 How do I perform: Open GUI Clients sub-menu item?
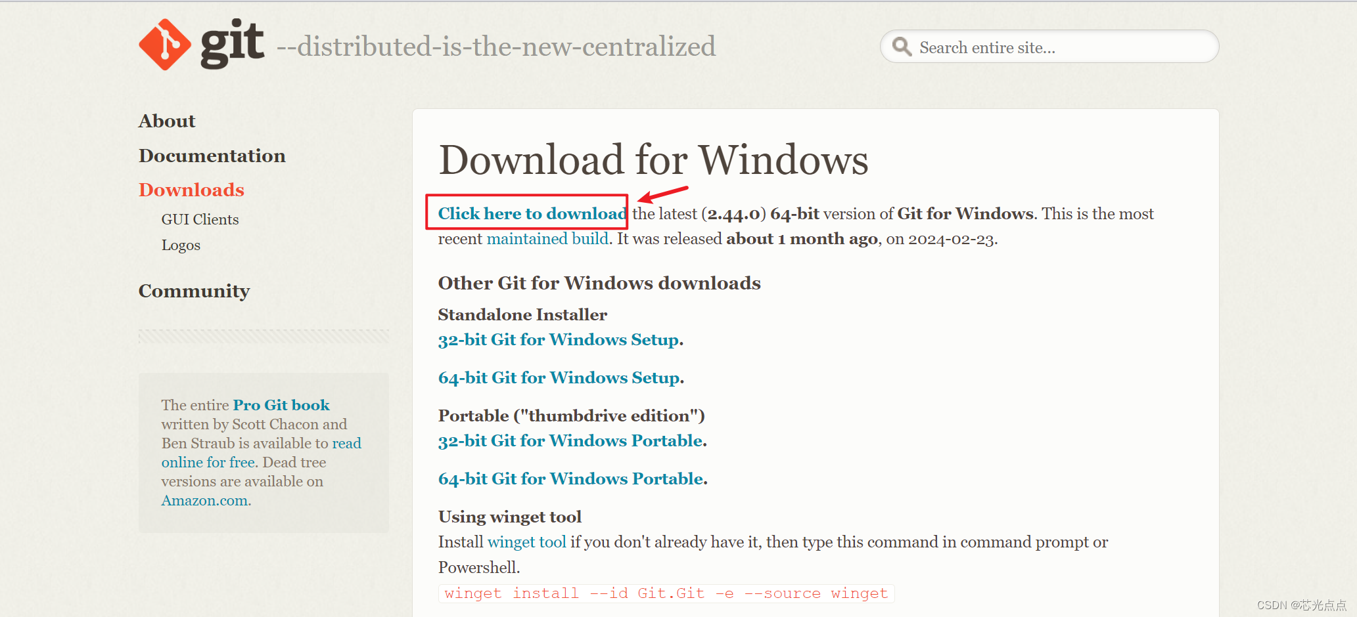point(200,219)
